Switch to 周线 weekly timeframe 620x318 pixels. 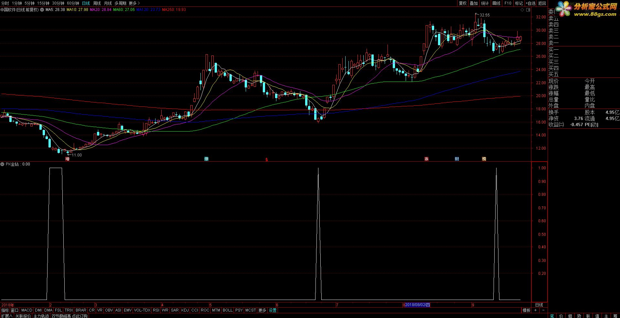click(97, 3)
